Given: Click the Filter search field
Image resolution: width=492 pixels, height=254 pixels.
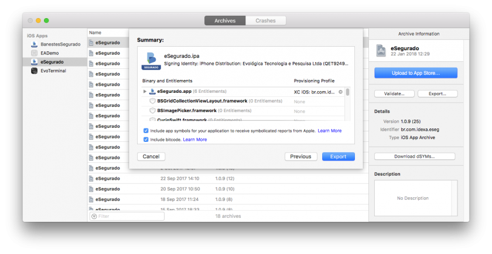Looking at the screenshot, I should (128, 216).
